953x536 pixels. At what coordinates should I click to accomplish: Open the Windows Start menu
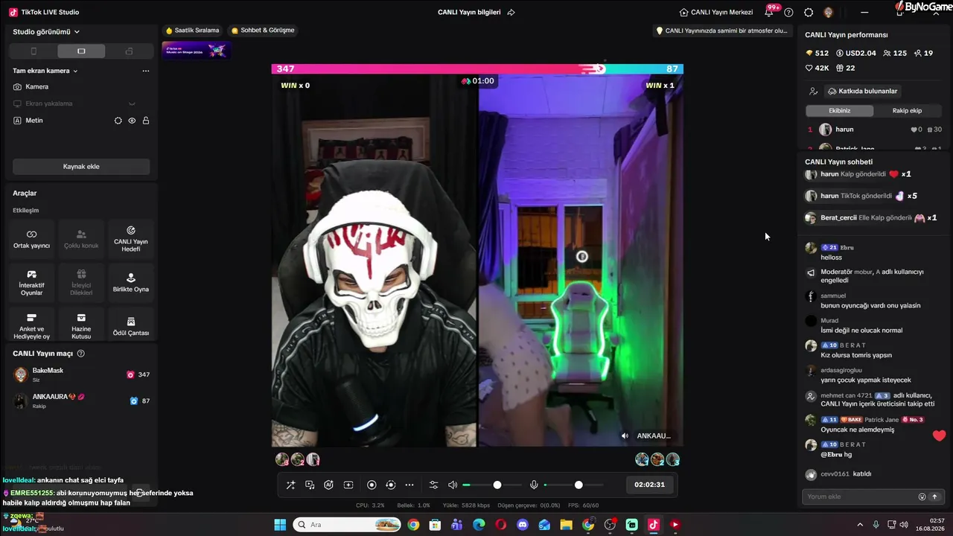tap(280, 525)
